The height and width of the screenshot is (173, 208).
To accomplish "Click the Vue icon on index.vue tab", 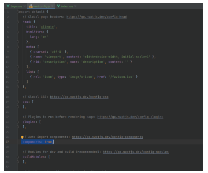I will coord(59,6).
